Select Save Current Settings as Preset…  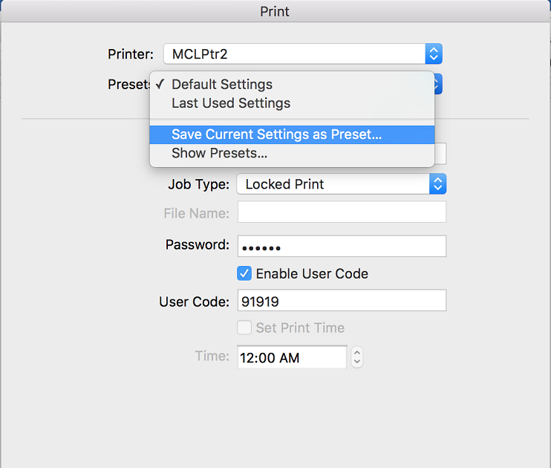click(x=292, y=134)
